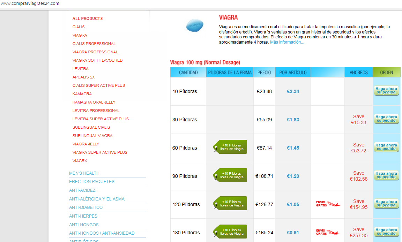Image resolution: width=402 pixels, height=242 pixels.
Task: Click the Viagra 100 mg (Normal Dosage) heading
Action: [x=205, y=62]
